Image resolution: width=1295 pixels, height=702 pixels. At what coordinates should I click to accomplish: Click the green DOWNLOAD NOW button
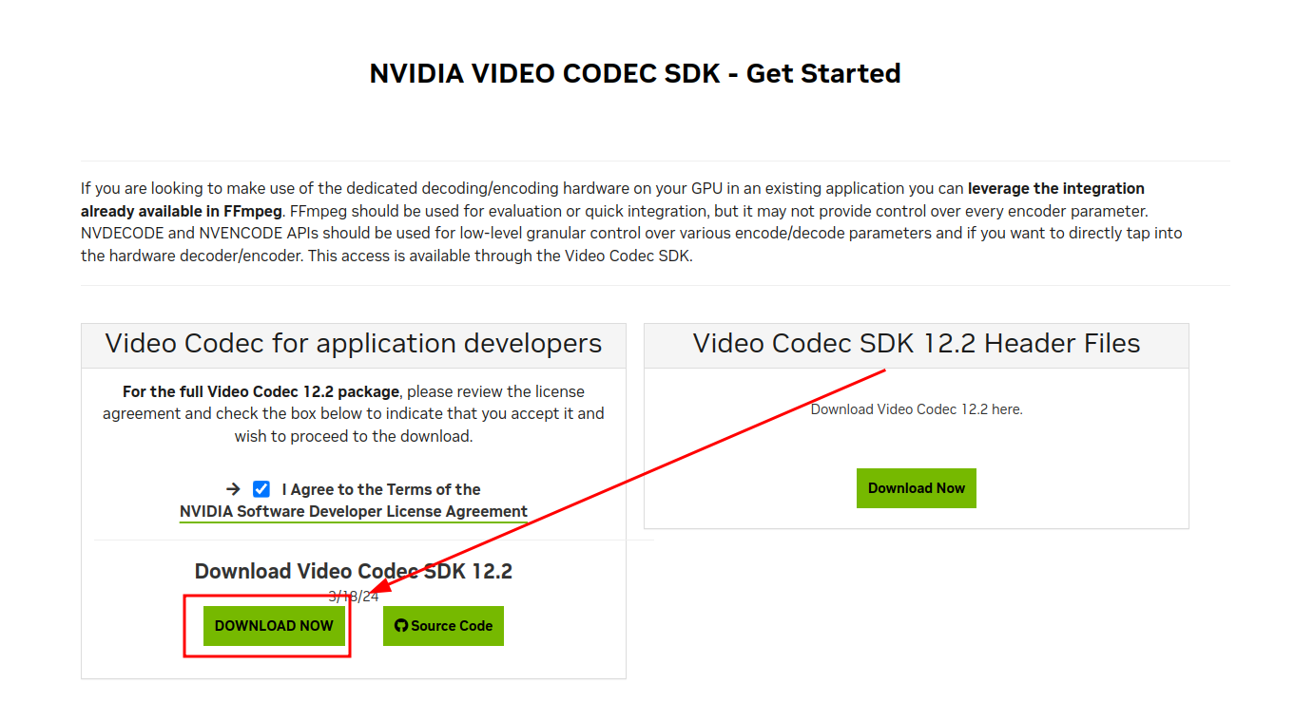coord(274,626)
